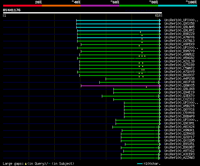Screen dimensions: 200x166
Task: Click the yellow large-gap triangle in the legend
Action: click(26, 163)
